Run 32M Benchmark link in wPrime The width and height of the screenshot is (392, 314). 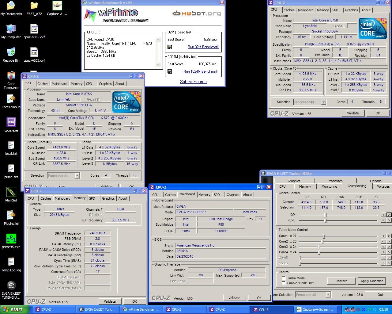203,47
